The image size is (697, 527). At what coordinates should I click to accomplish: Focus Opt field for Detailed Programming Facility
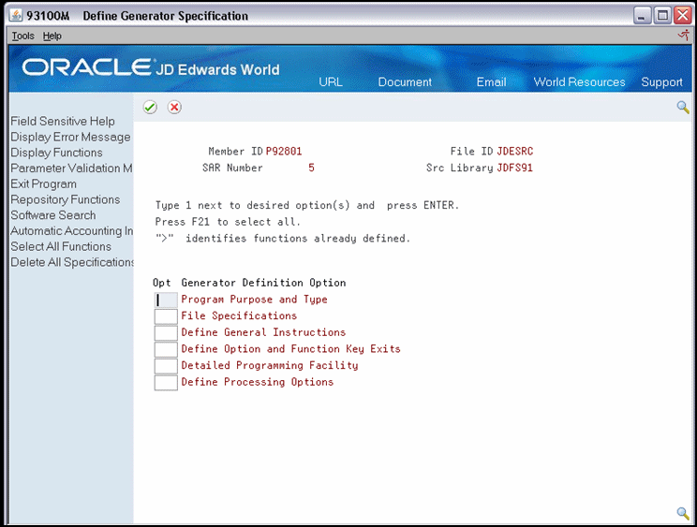pyautogui.click(x=166, y=366)
